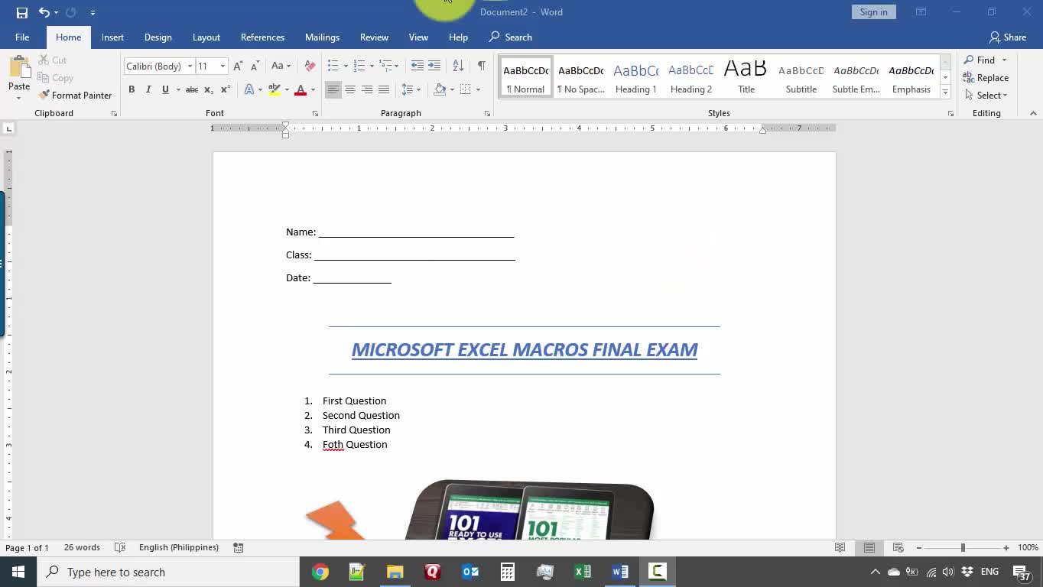This screenshot has width=1043, height=587.
Task: Toggle Italic text formatting
Action: (x=148, y=89)
